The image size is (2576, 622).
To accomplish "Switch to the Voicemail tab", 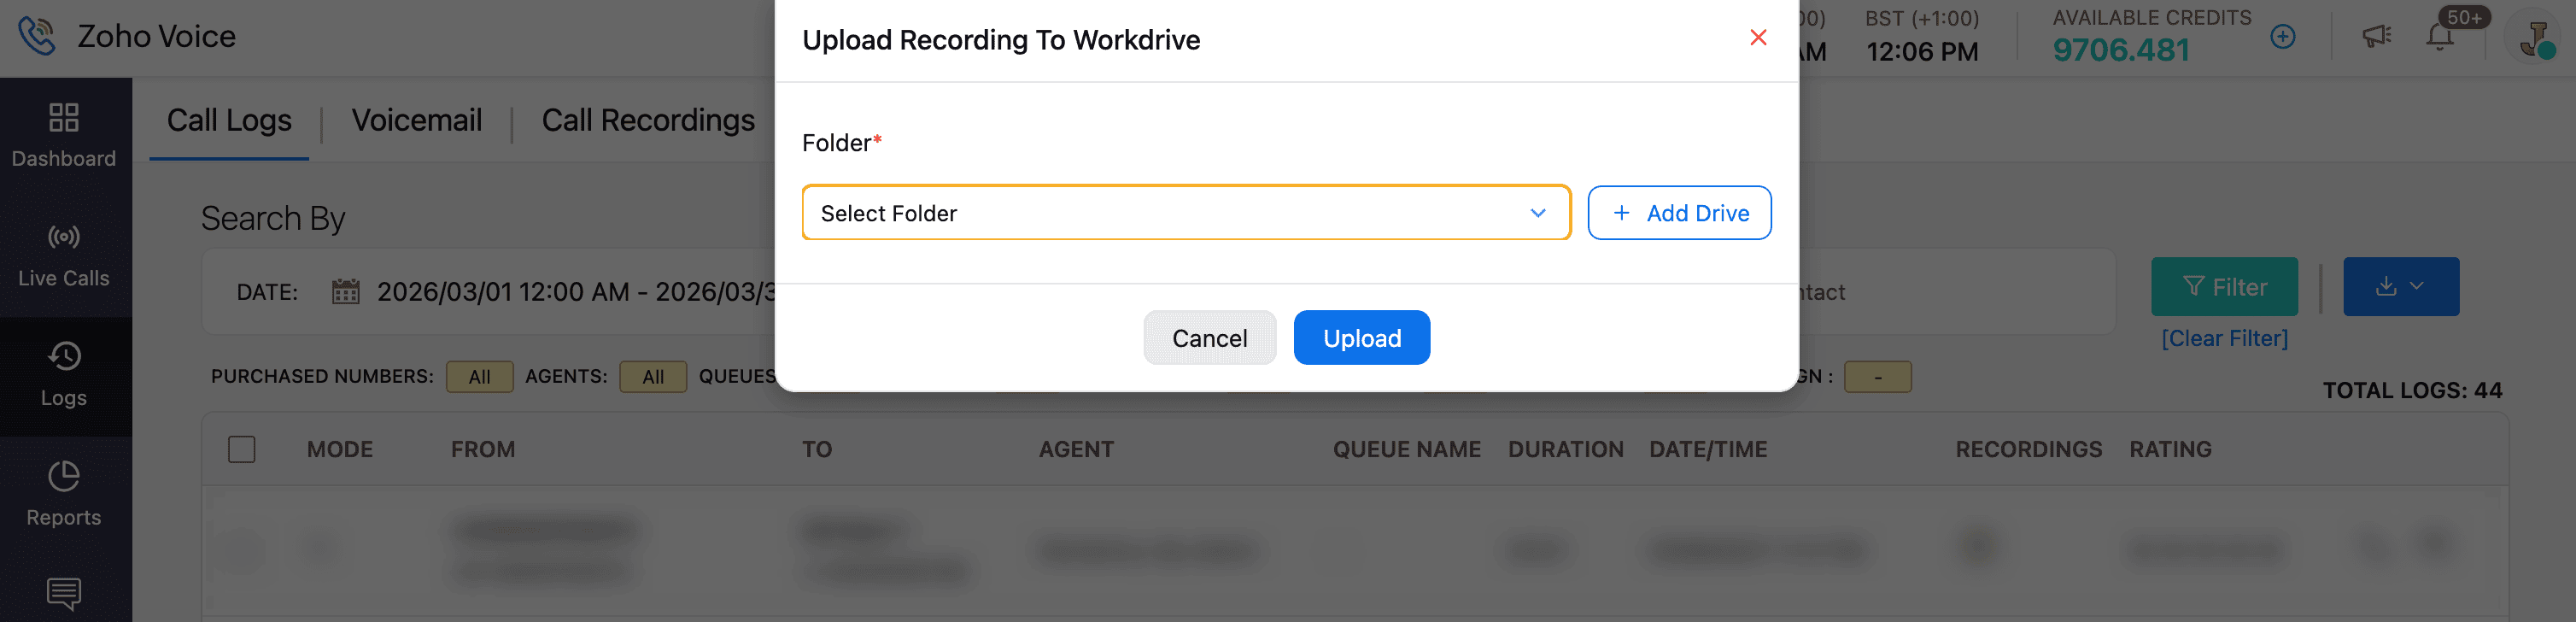I will coord(416,120).
